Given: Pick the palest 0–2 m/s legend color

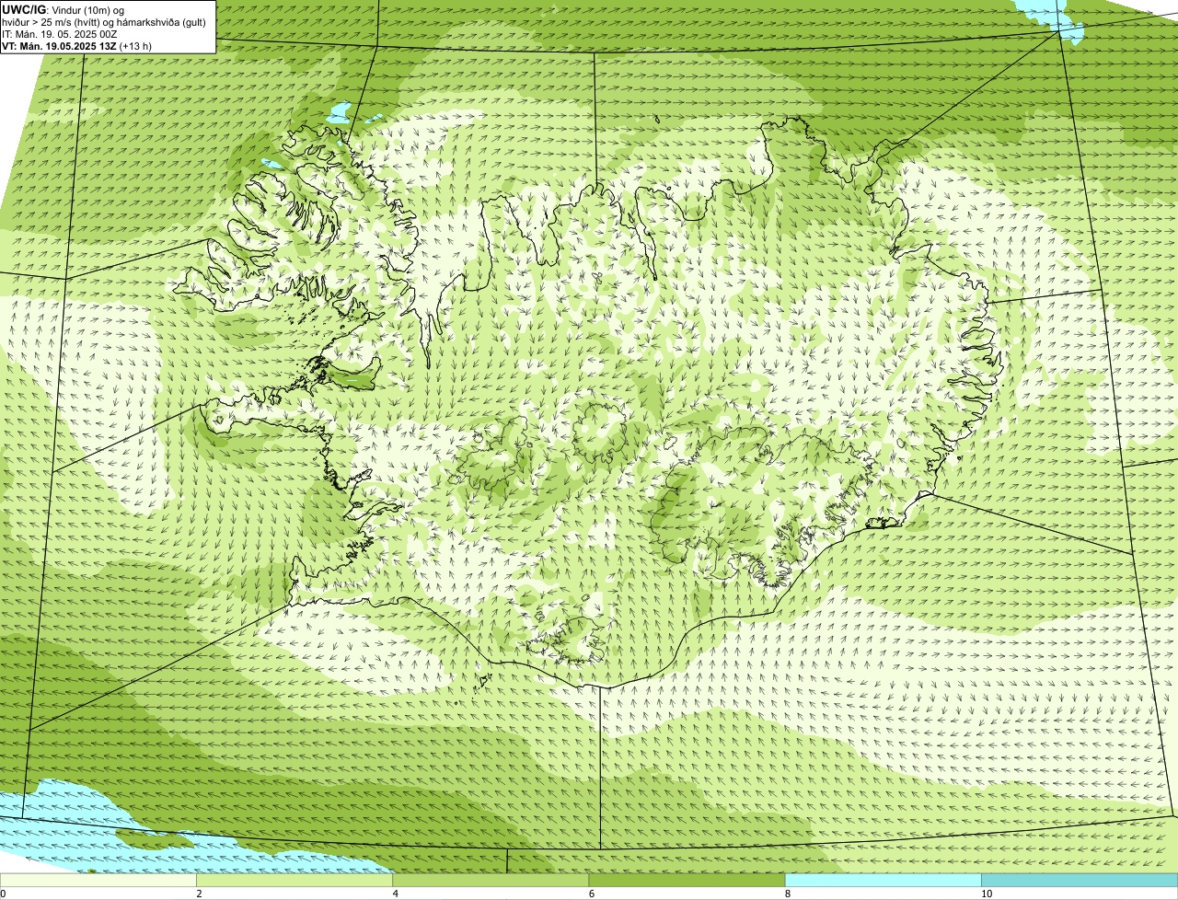Looking at the screenshot, I should [x=98, y=880].
